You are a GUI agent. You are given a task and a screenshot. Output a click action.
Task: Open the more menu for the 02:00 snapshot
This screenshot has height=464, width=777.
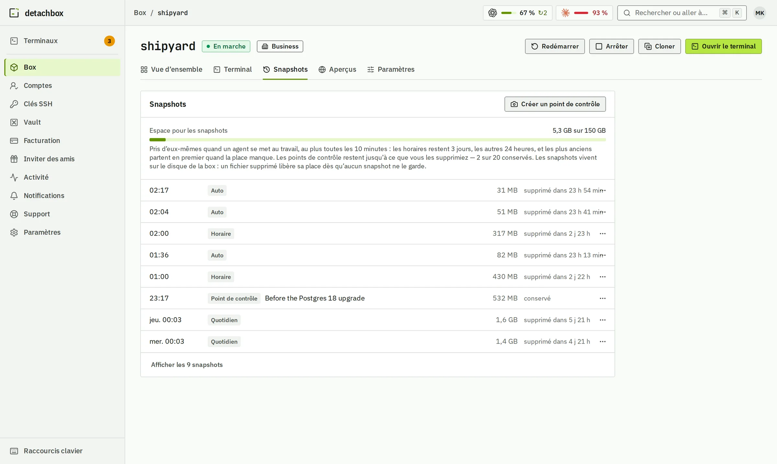pos(602,233)
